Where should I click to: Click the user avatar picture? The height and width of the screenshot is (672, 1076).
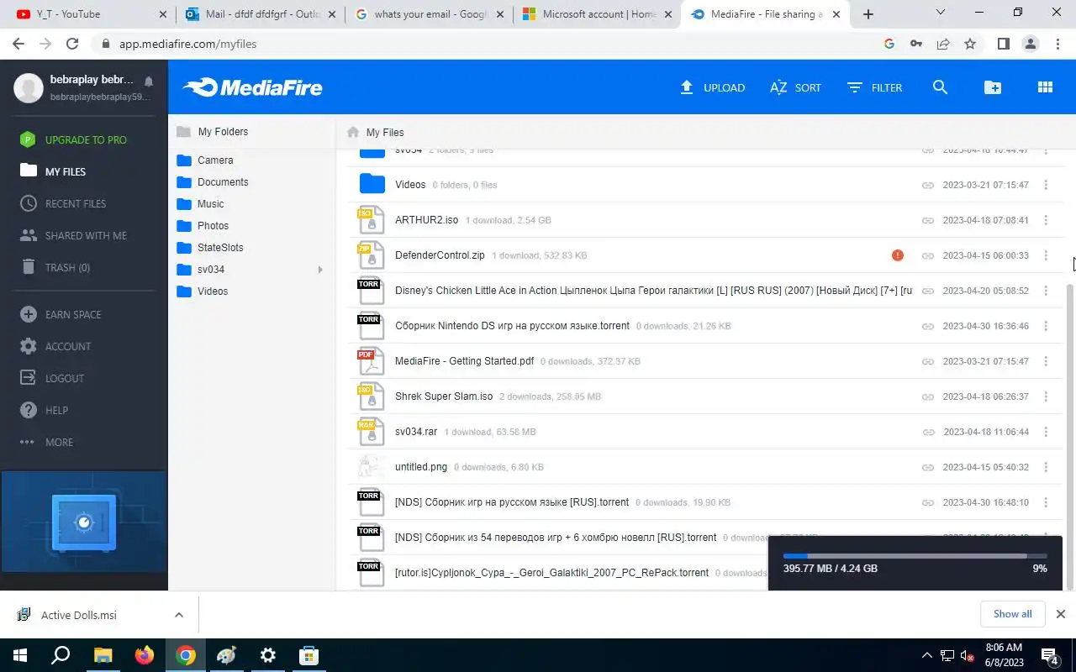[29, 87]
